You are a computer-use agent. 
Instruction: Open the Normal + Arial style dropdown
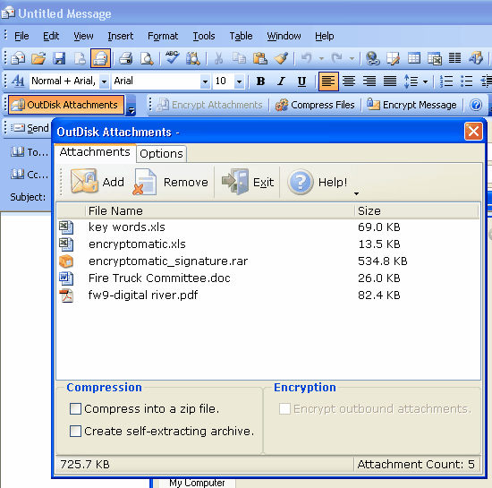(104, 81)
